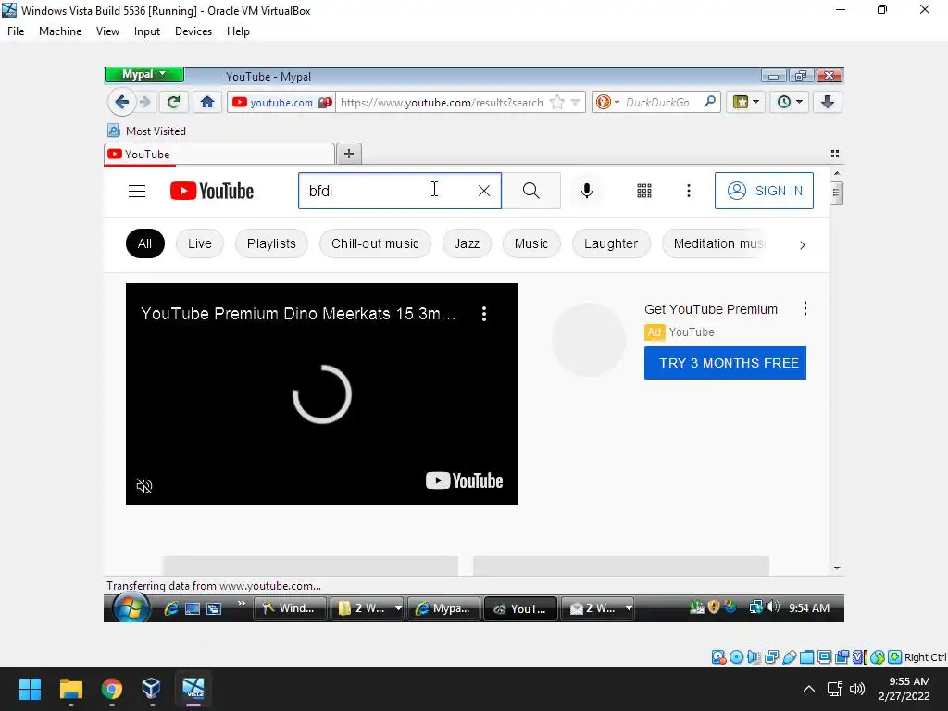Open the VirtualBox Machine menu
Image resolution: width=948 pixels, height=711 pixels.
[60, 31]
